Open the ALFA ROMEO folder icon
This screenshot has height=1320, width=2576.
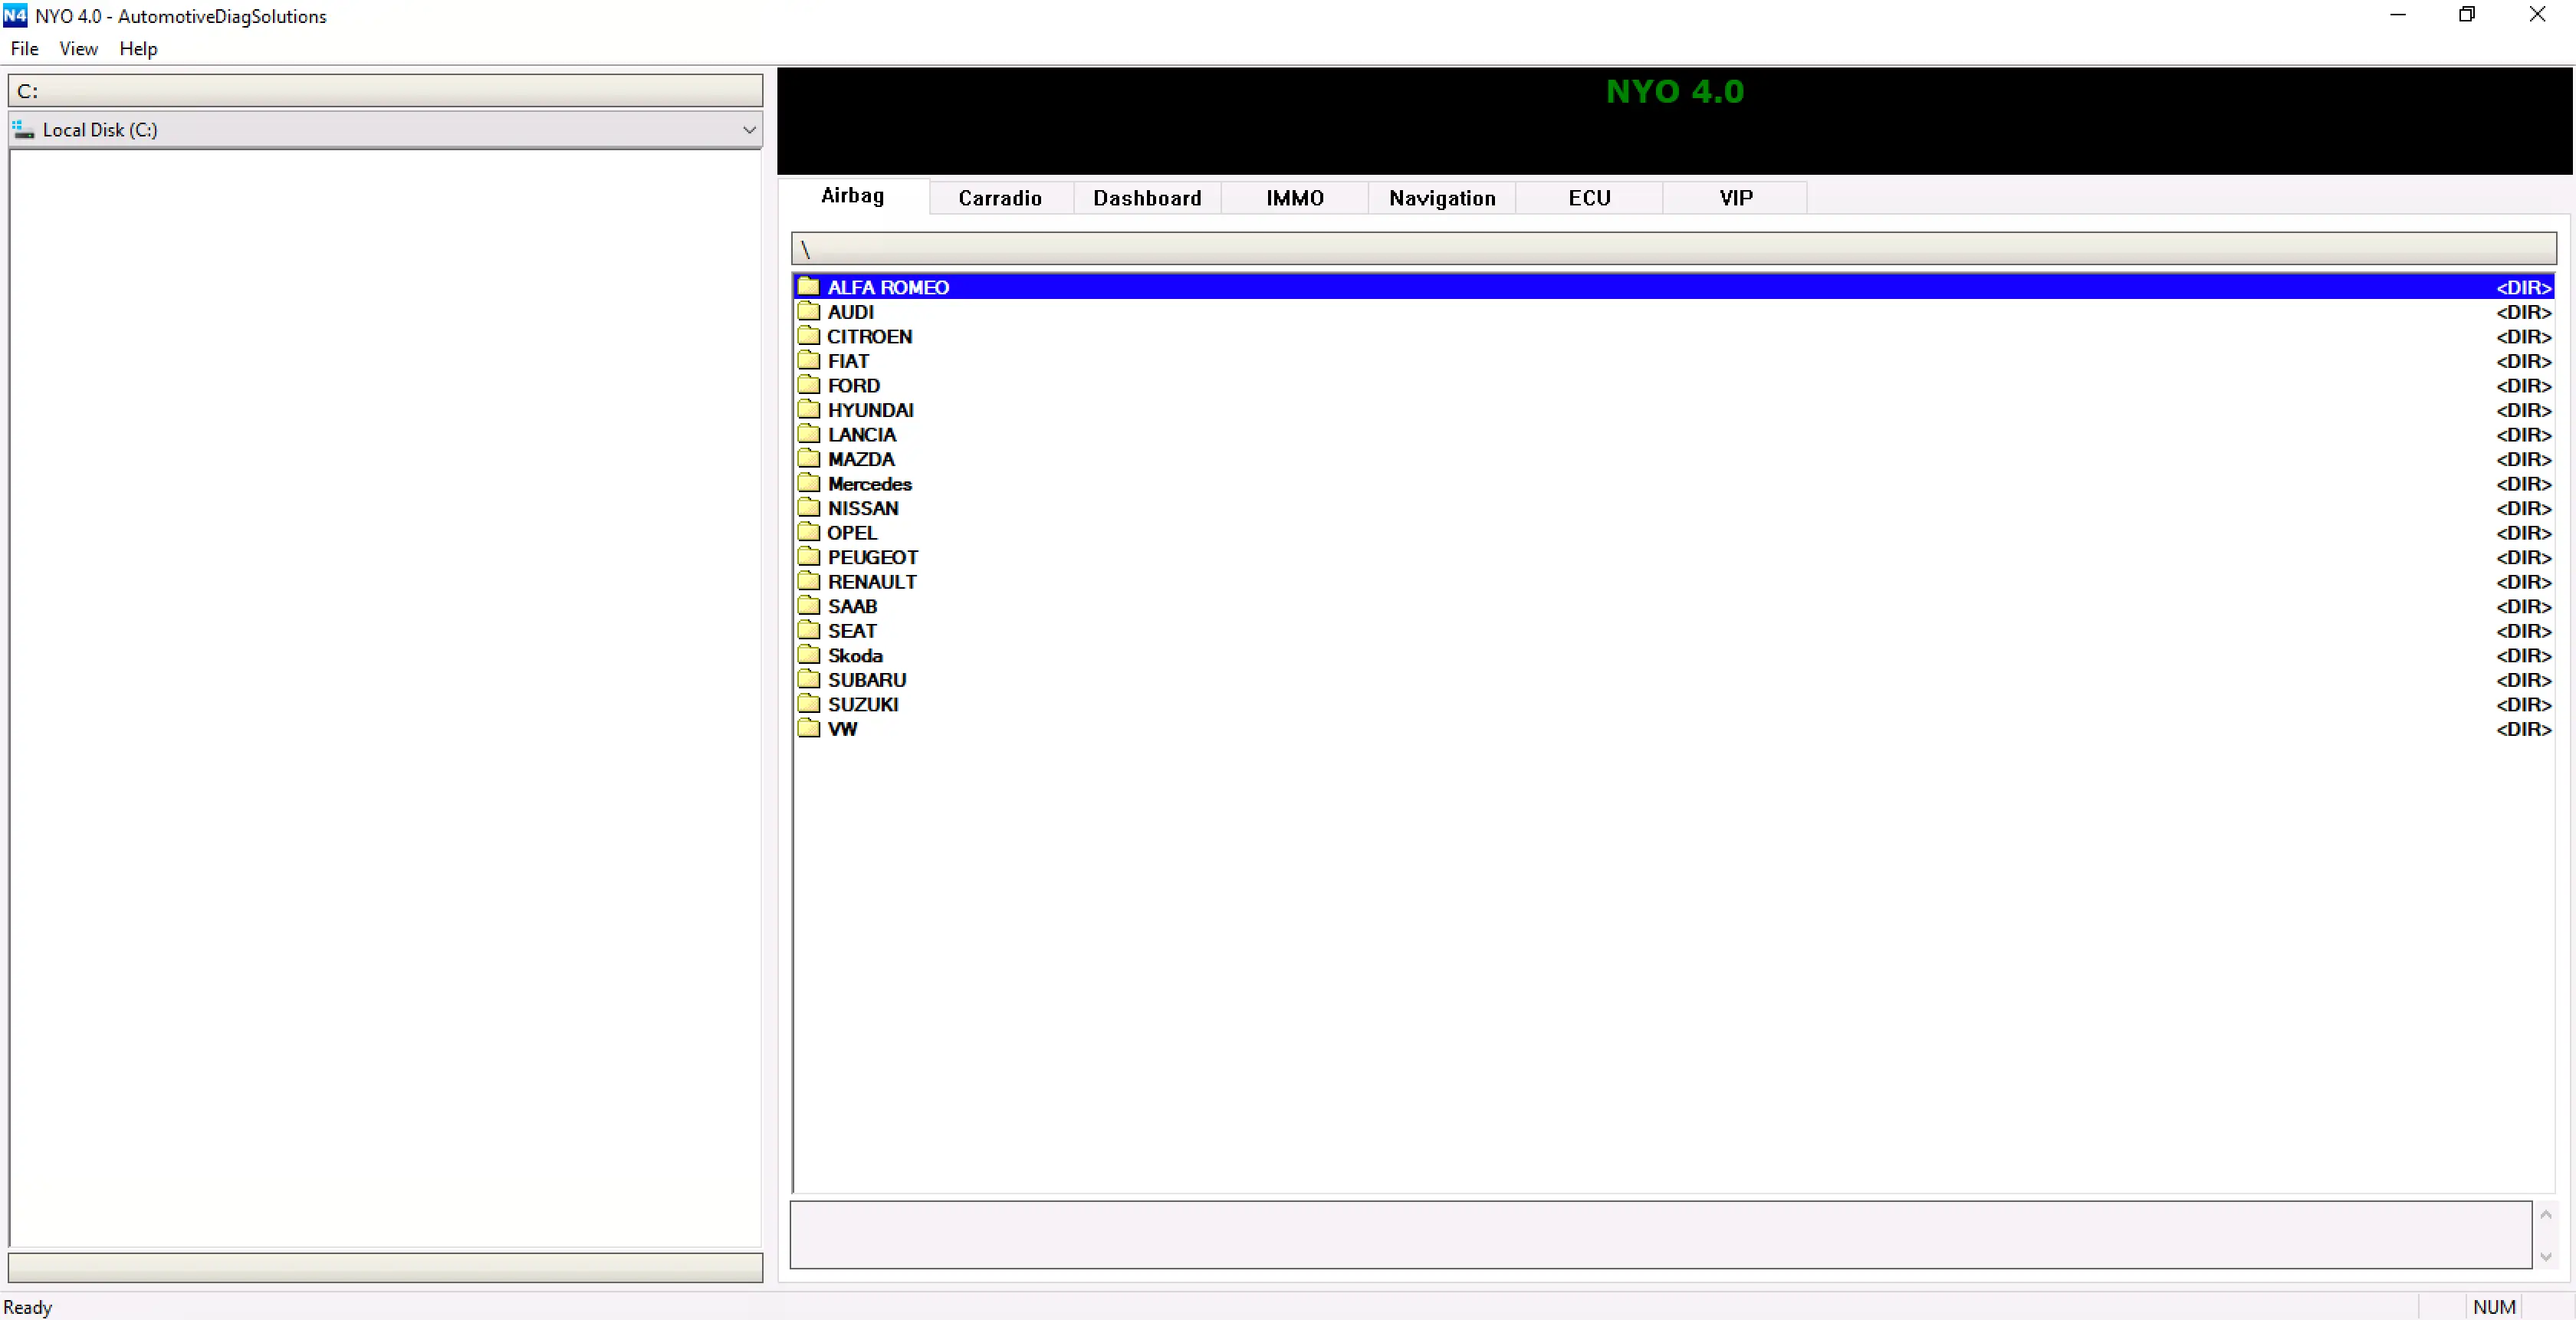tap(808, 286)
